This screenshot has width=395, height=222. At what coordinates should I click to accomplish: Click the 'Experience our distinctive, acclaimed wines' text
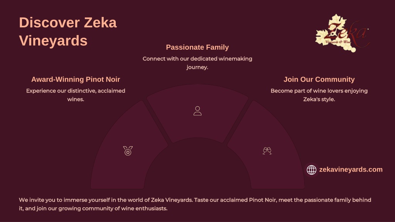(76, 95)
